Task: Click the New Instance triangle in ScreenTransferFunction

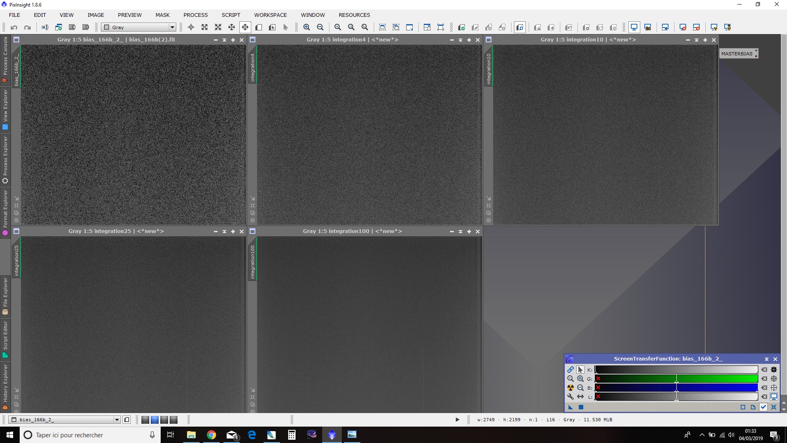Action: click(x=571, y=407)
